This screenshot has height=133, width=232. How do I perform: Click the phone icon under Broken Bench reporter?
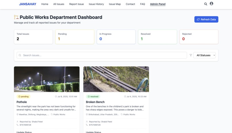pyautogui.click(x=87, y=125)
